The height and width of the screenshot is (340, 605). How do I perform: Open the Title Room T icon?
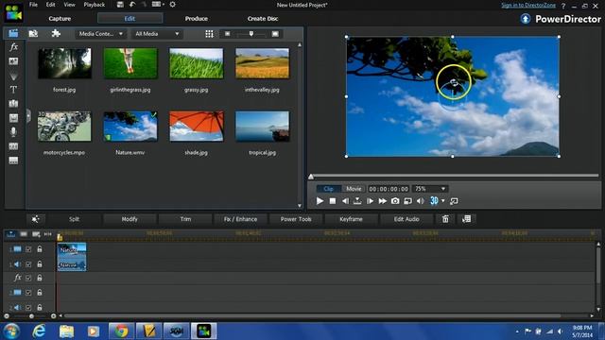(13, 90)
